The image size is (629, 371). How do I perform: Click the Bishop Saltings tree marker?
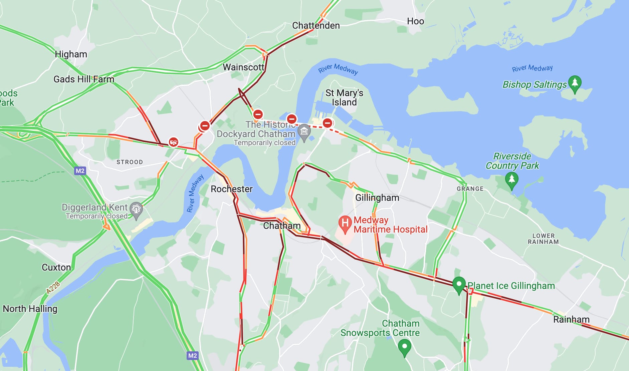point(575,85)
